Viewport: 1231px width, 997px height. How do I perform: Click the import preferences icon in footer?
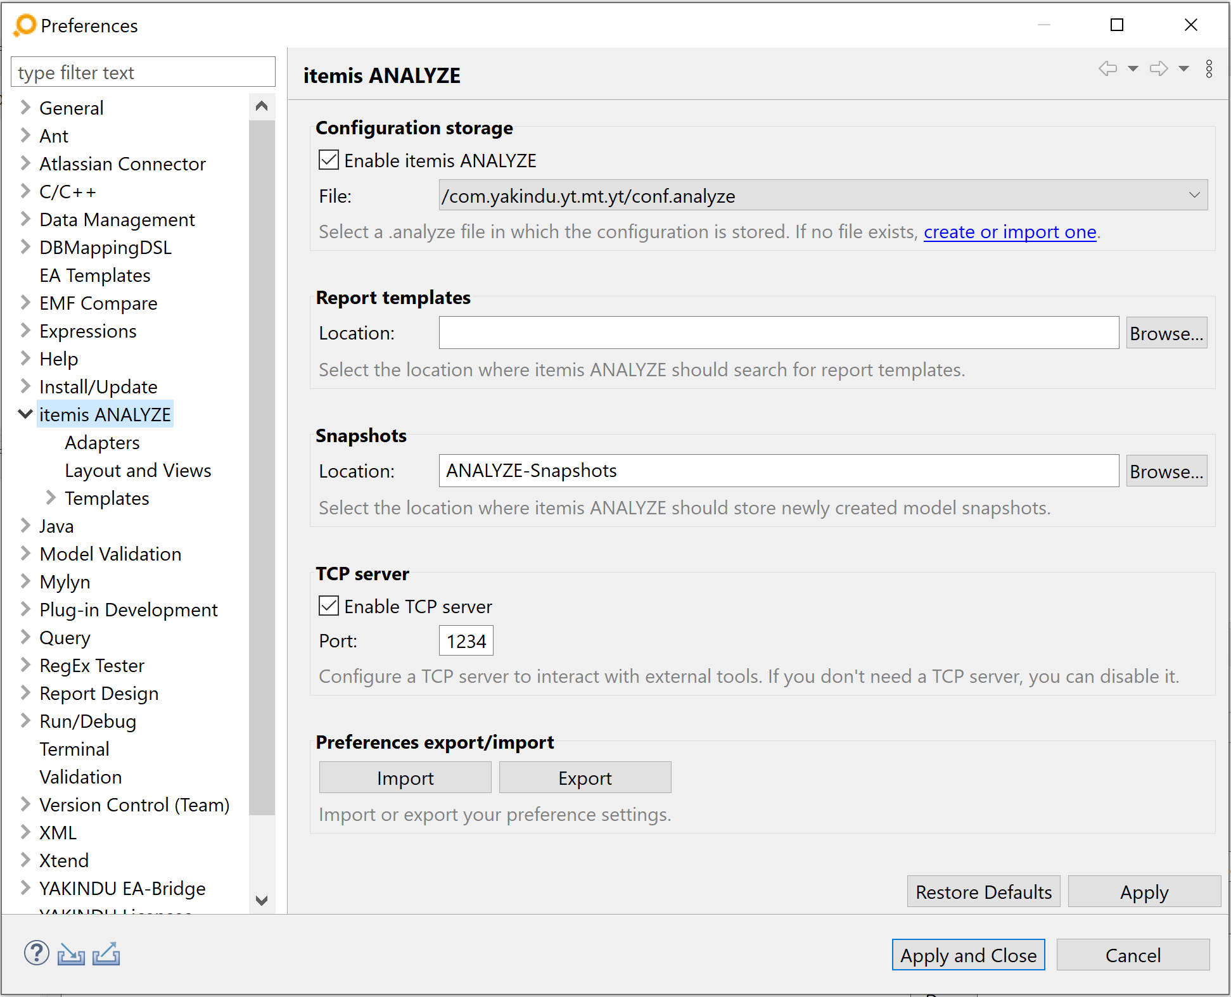point(71,953)
